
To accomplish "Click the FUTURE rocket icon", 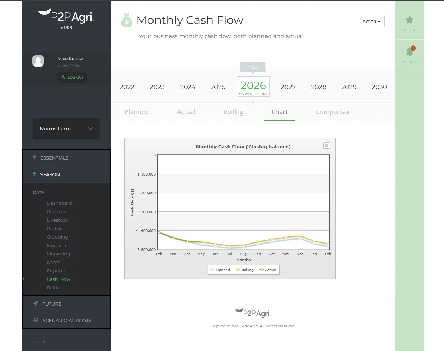I will click(x=35, y=303).
